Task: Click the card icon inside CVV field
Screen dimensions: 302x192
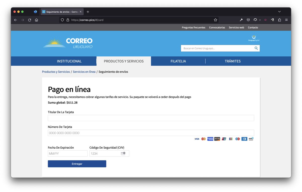Action: pyautogui.click(x=123, y=153)
